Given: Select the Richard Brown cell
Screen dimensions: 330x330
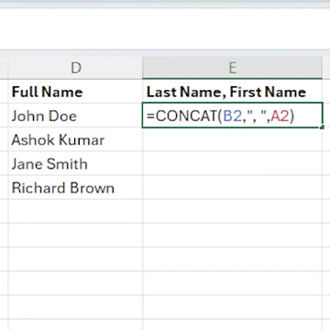Looking at the screenshot, I should [x=75, y=187].
